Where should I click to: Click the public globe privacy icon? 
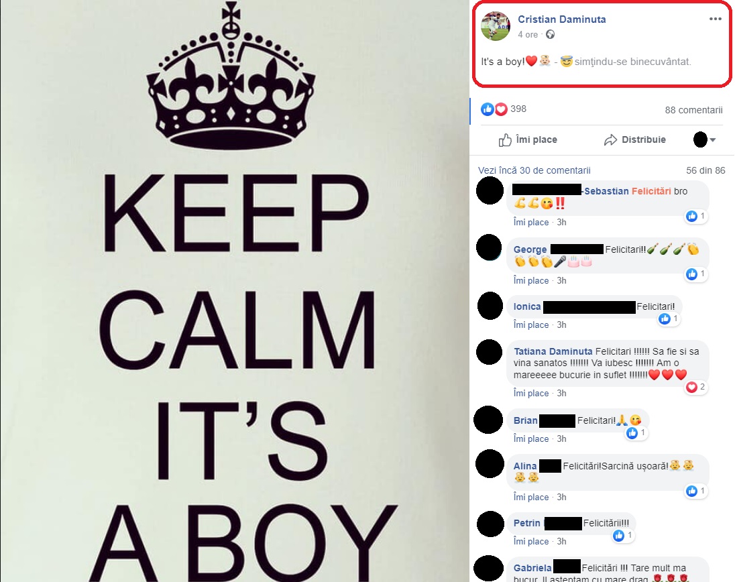(551, 34)
